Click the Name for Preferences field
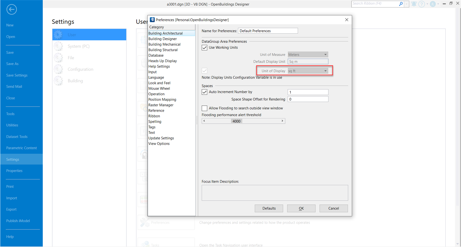 tap(268, 31)
